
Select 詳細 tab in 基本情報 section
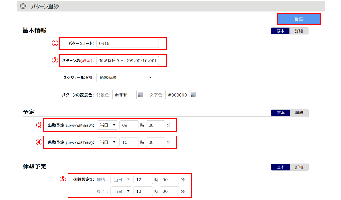(x=299, y=31)
